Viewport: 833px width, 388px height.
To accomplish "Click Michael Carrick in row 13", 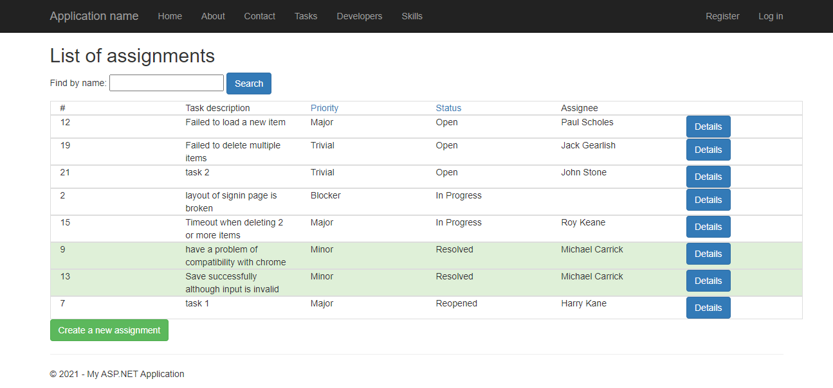I will 592,276.
